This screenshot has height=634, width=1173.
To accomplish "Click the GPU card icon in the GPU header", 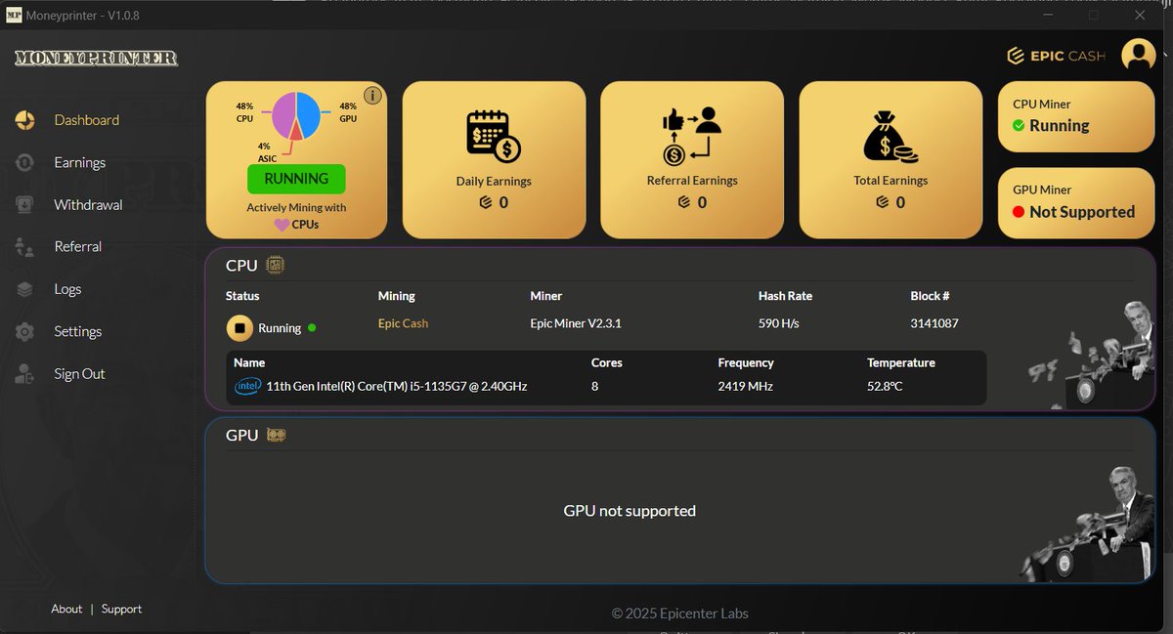I will (277, 435).
